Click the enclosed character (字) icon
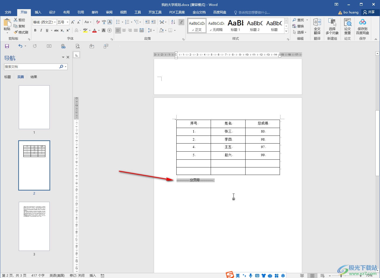380x278 pixels. pyautogui.click(x=109, y=30)
